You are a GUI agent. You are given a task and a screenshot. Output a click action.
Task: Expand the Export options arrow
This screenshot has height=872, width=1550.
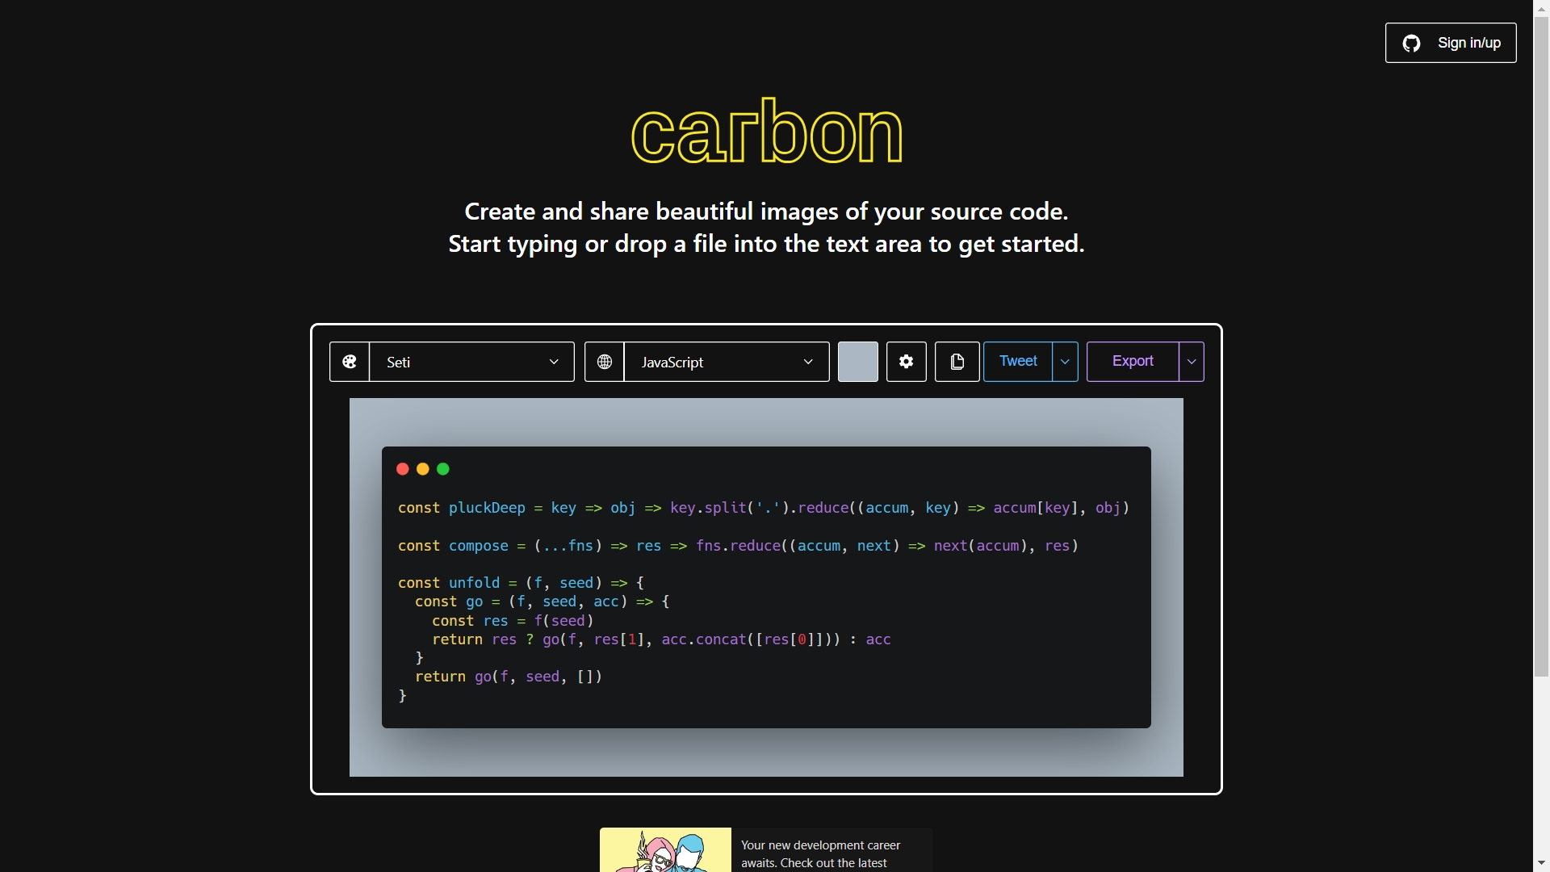pos(1192,362)
